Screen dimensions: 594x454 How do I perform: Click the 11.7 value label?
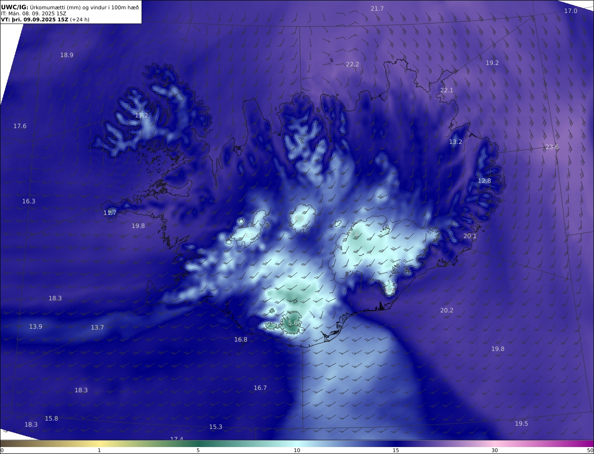click(x=110, y=213)
